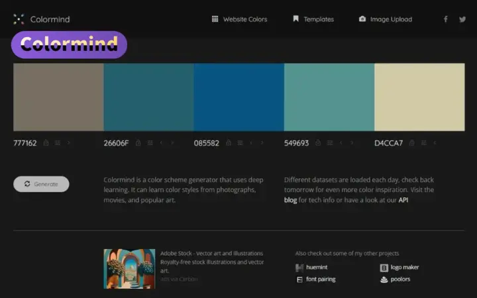
Task: Click the huemint icon
Action: click(299, 268)
